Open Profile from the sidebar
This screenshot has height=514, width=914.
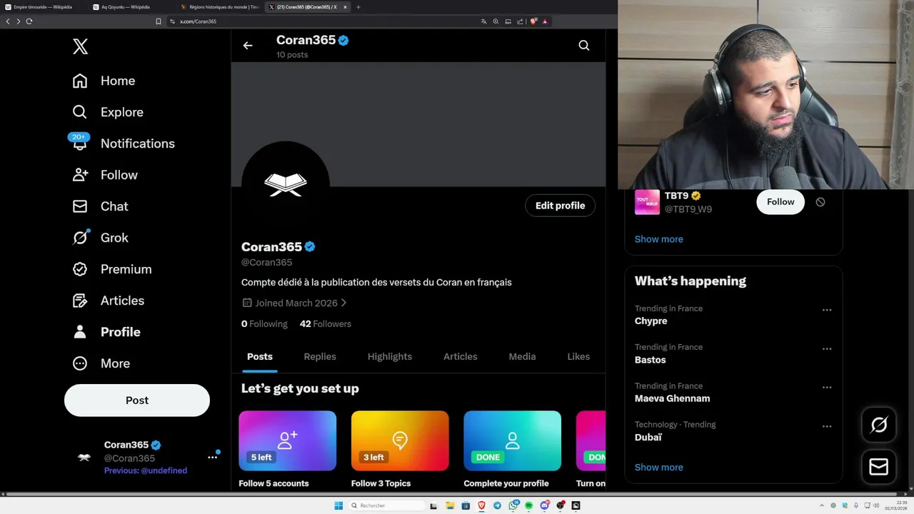(x=106, y=332)
